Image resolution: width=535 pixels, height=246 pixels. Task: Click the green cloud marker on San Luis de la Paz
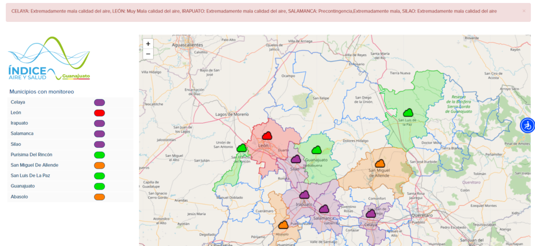[x=408, y=112]
